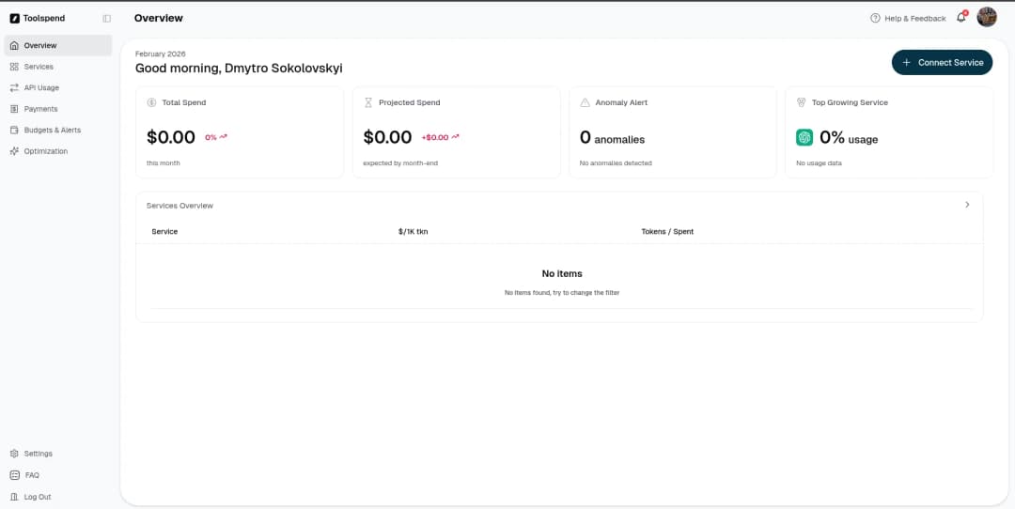The width and height of the screenshot is (1015, 509).
Task: Click the Budgets & Alerts icon
Action: (14, 130)
